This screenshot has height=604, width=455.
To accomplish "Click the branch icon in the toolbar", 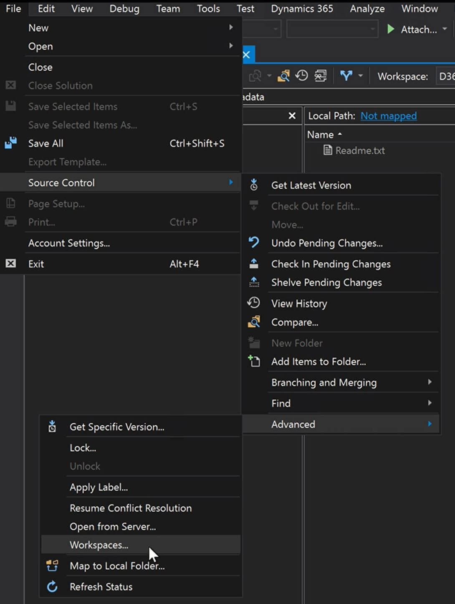I will 346,76.
